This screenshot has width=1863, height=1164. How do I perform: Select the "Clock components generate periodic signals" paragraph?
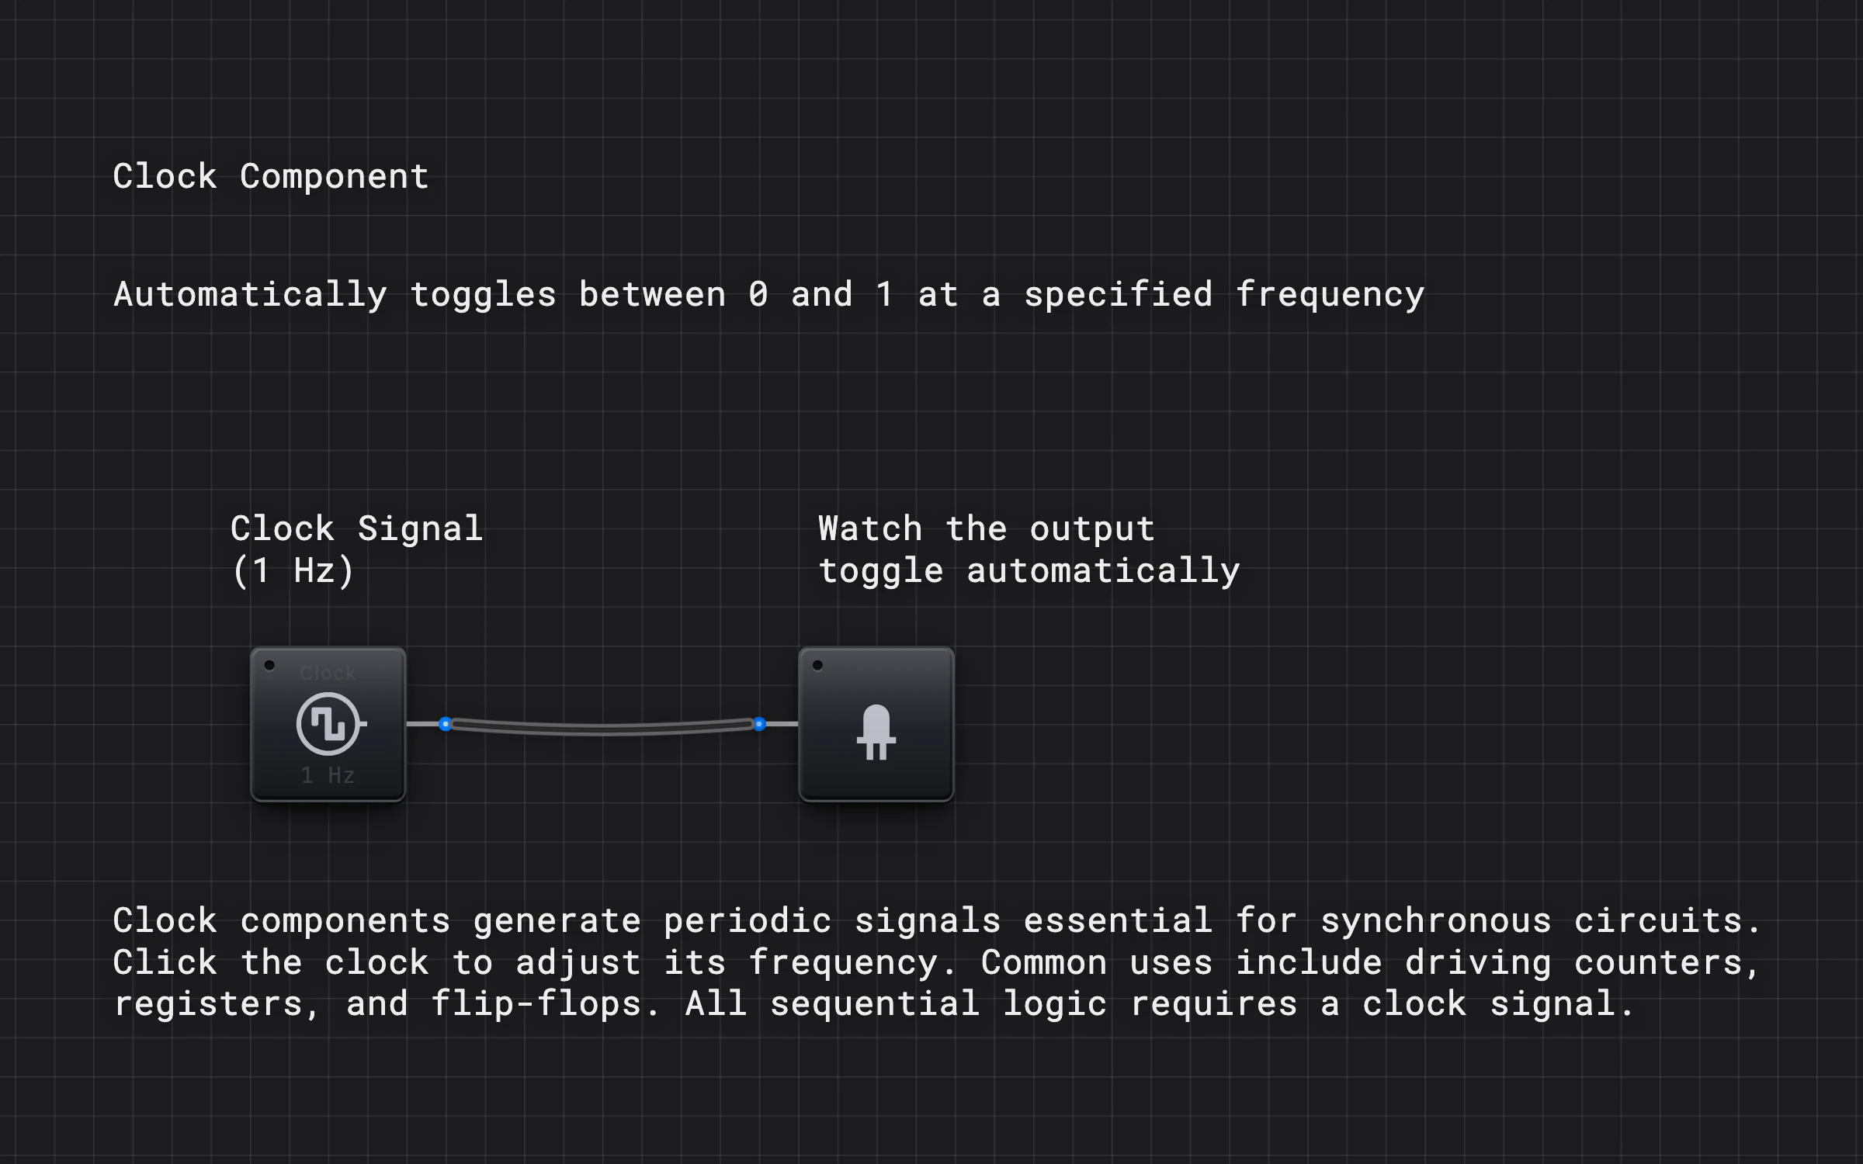pos(937,962)
